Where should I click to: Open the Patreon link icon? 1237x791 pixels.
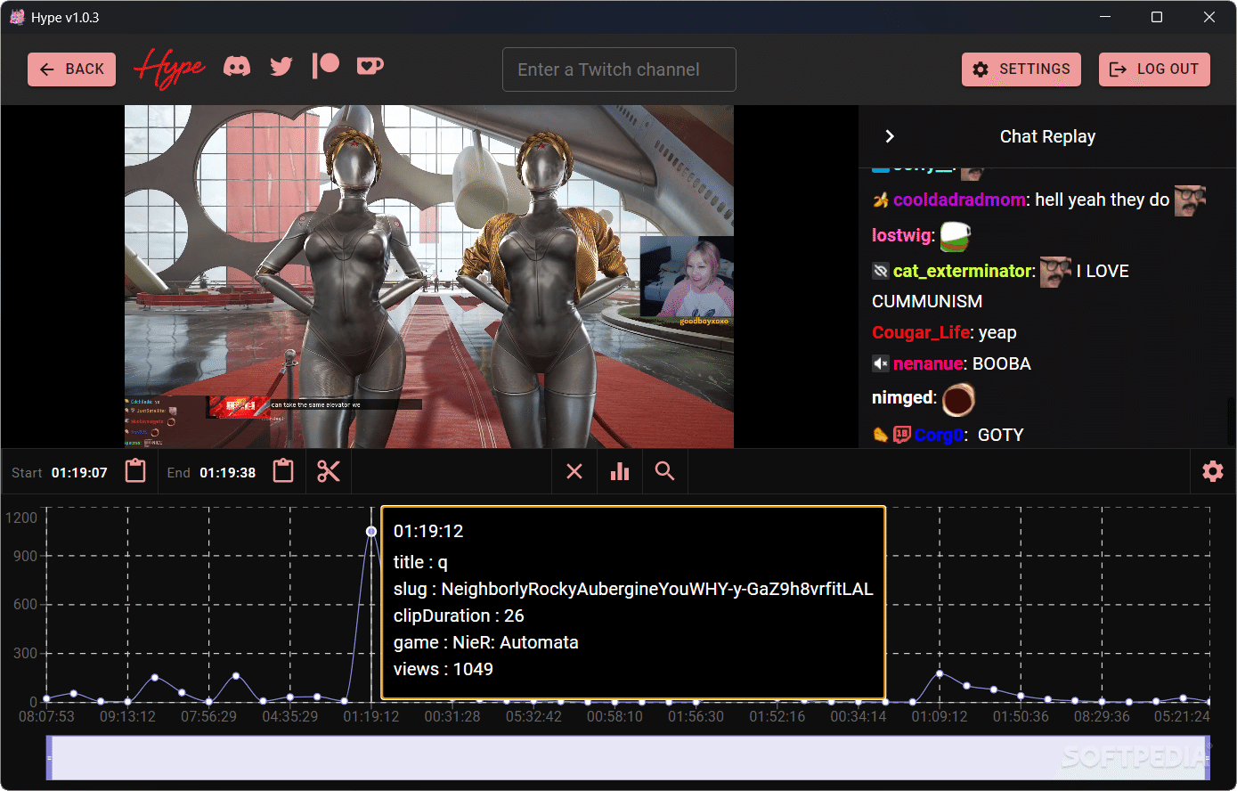[x=326, y=66]
